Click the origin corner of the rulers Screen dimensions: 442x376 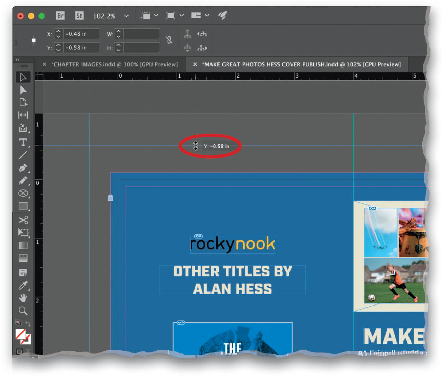point(38,76)
